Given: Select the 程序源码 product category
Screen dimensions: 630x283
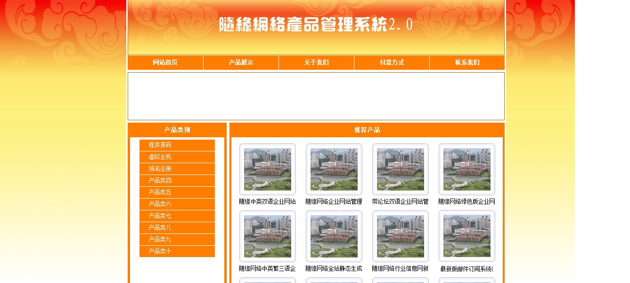Looking at the screenshot, I should click(x=177, y=145).
